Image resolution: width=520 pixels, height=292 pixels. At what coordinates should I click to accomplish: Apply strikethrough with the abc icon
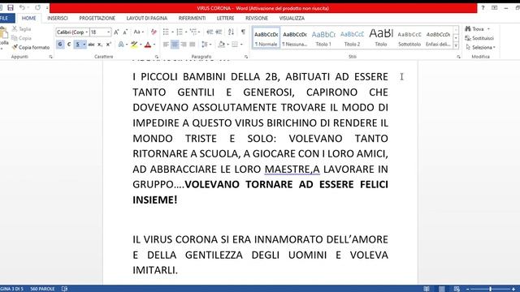click(91, 45)
